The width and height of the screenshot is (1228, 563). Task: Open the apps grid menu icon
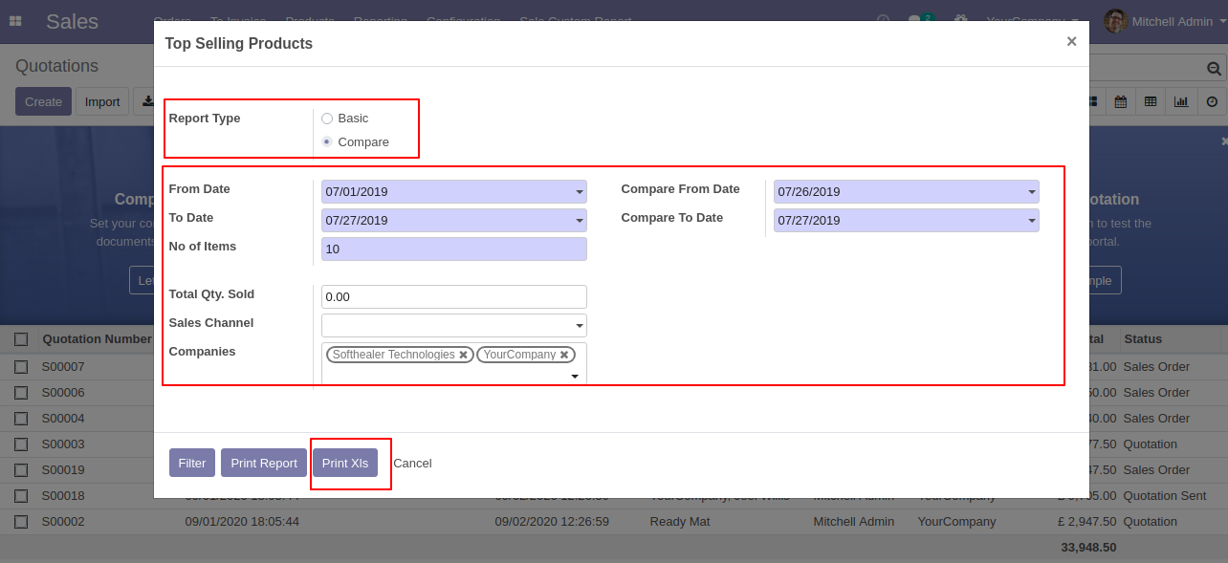pos(15,21)
